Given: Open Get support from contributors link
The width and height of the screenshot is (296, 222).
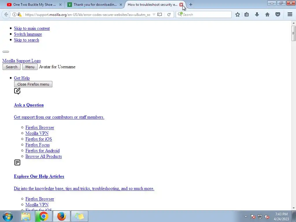Looking at the screenshot, I should tap(59, 117).
